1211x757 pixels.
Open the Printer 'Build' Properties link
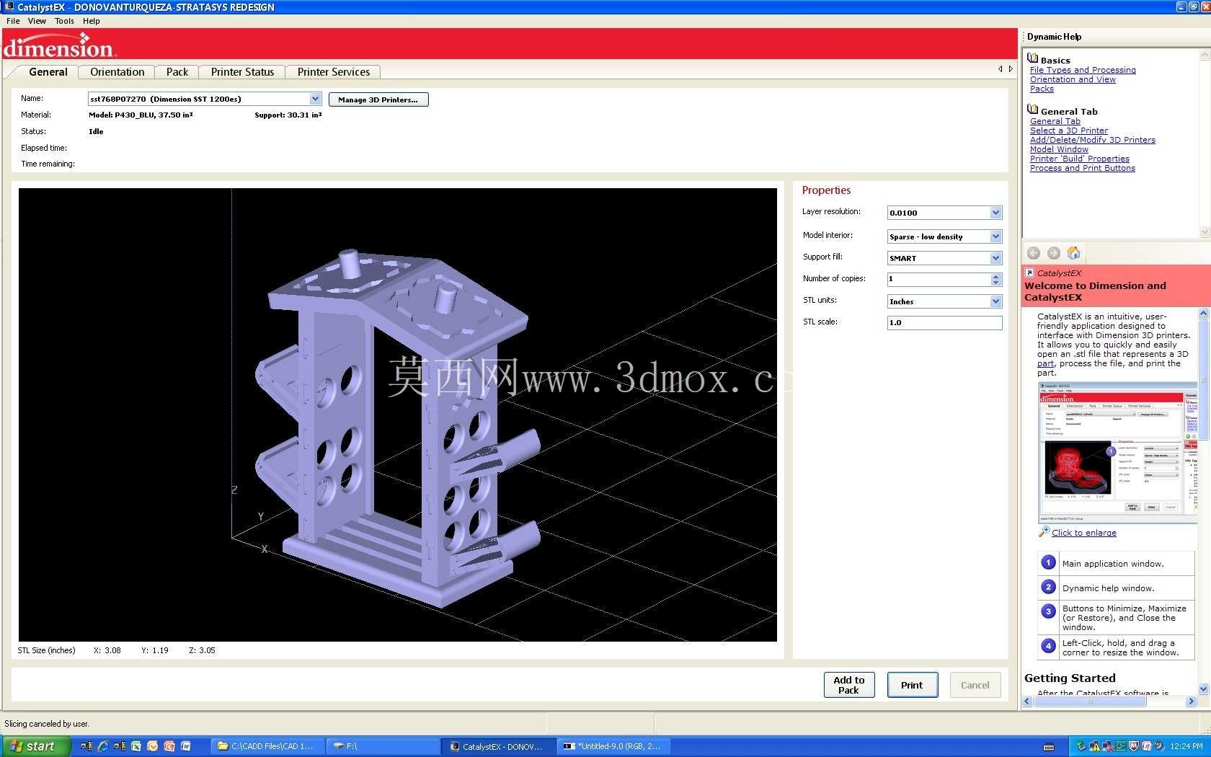click(1080, 159)
